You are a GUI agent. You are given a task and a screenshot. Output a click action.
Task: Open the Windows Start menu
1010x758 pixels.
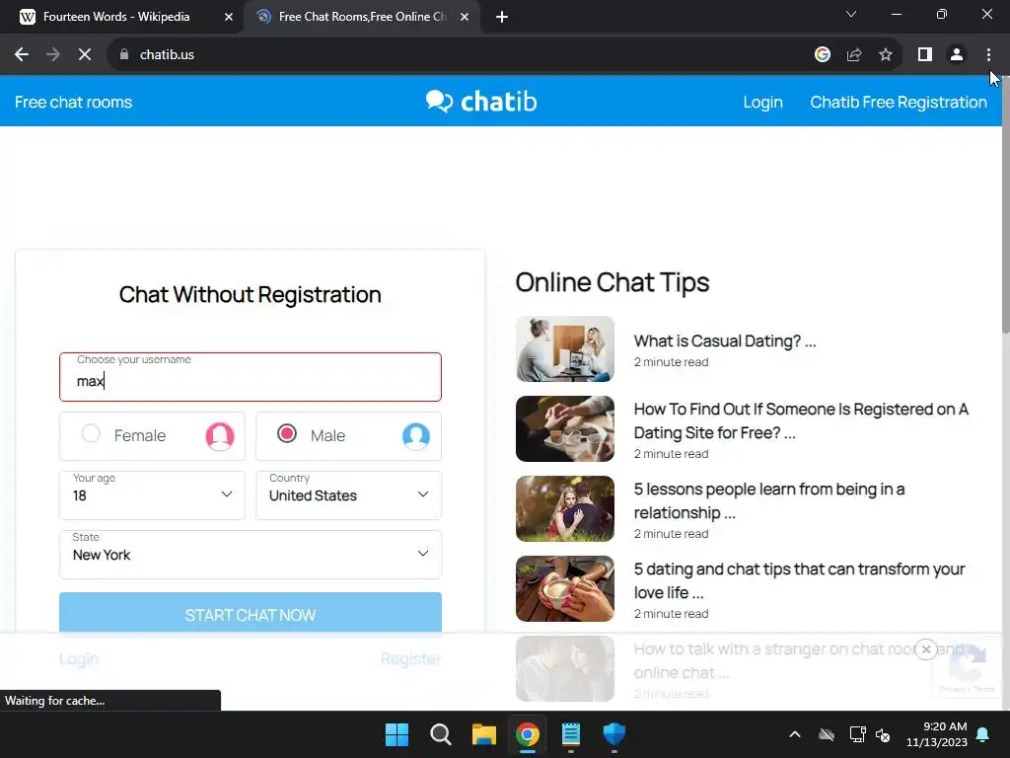click(x=397, y=734)
